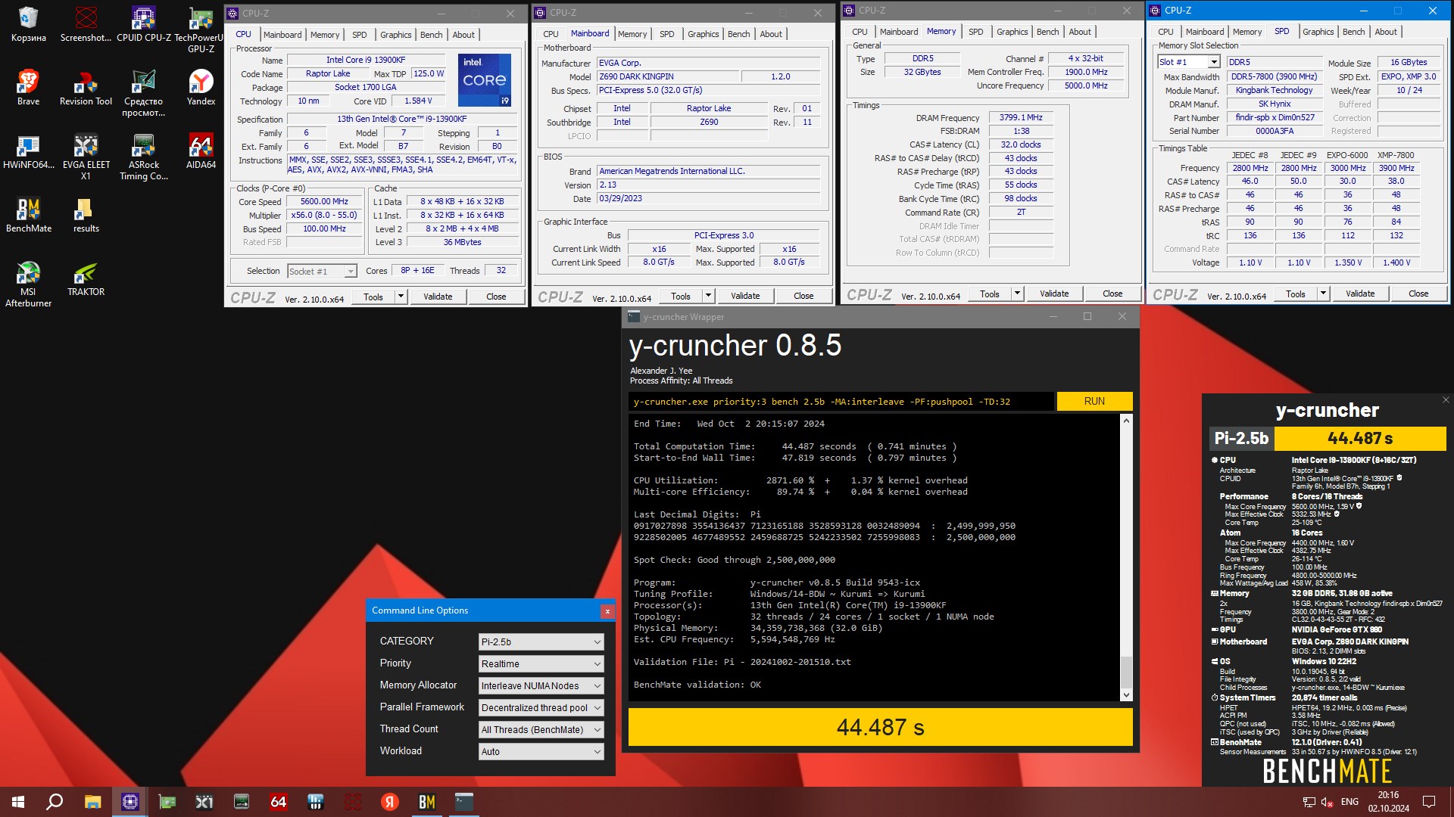
Task: Expand Socket #1 selection dropdown in CPU-Z
Action: coord(351,272)
